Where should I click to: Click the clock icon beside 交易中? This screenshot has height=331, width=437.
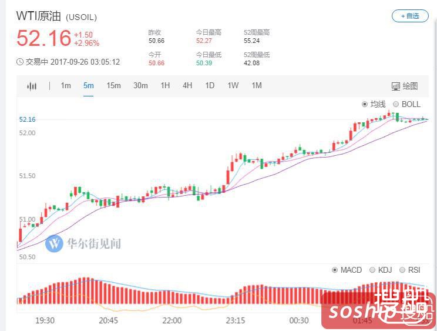[20, 62]
